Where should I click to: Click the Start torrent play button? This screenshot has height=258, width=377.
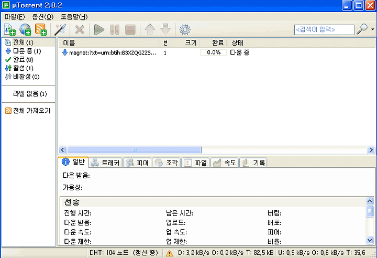(x=99, y=30)
